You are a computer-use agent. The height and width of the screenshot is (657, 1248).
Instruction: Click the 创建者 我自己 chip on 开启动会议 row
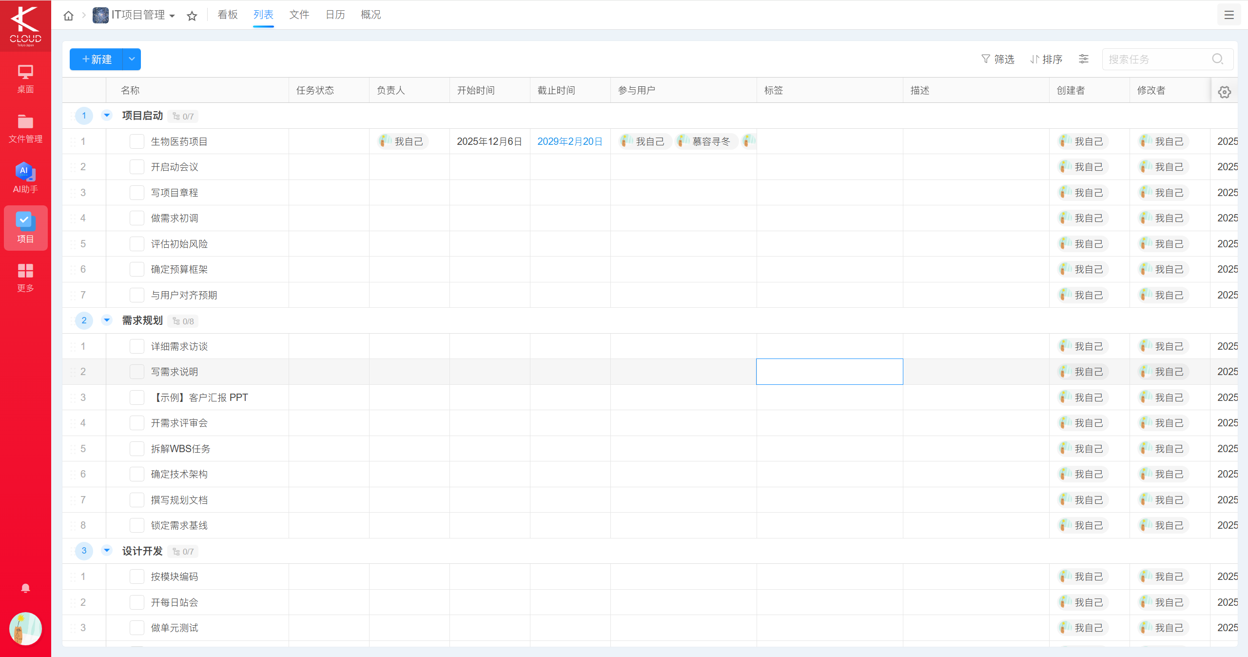pyautogui.click(x=1083, y=167)
